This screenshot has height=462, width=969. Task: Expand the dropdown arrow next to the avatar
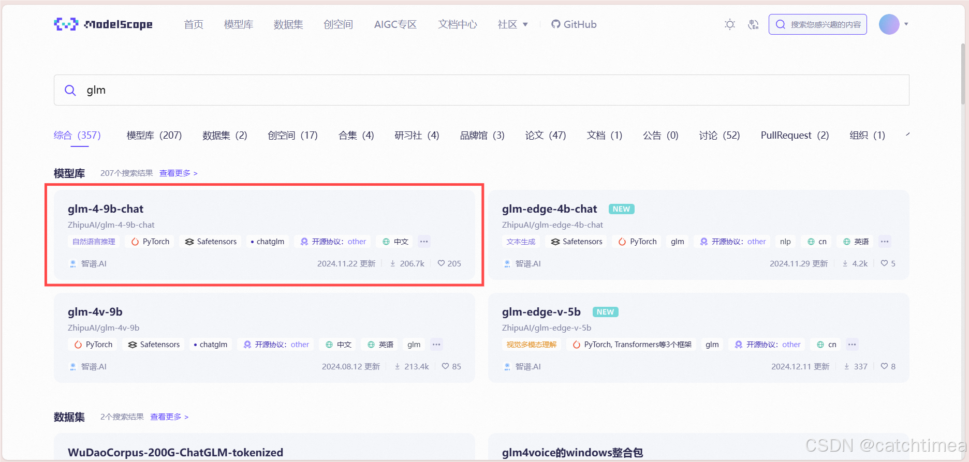tap(906, 24)
